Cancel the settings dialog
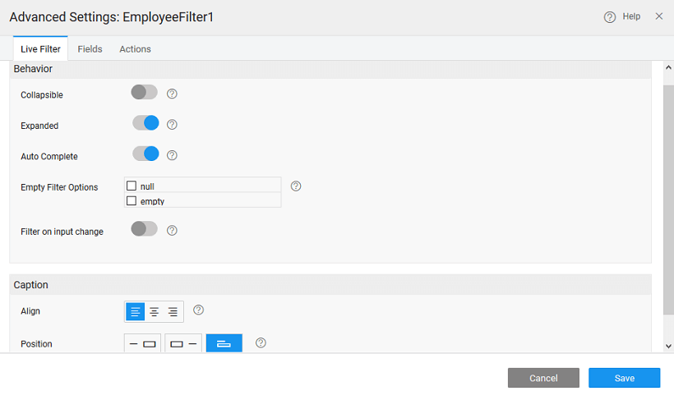The height and width of the screenshot is (400, 674). (543, 378)
